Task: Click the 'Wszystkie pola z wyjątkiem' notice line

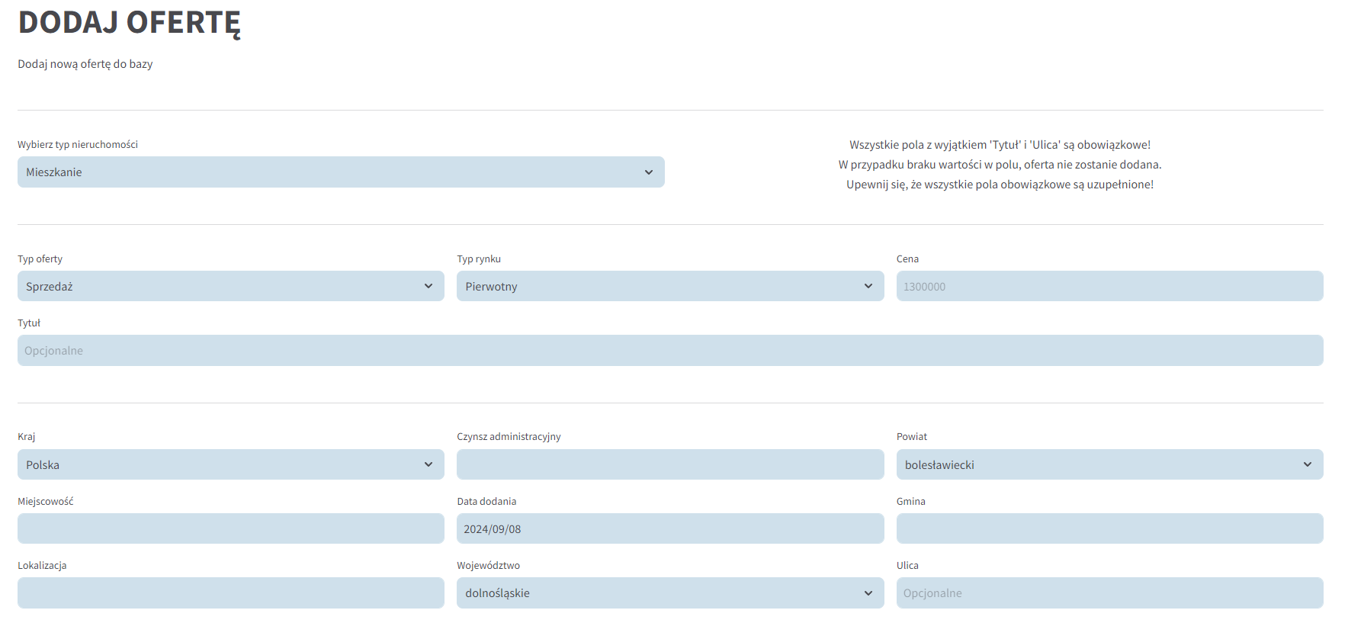Action: click(x=1000, y=145)
